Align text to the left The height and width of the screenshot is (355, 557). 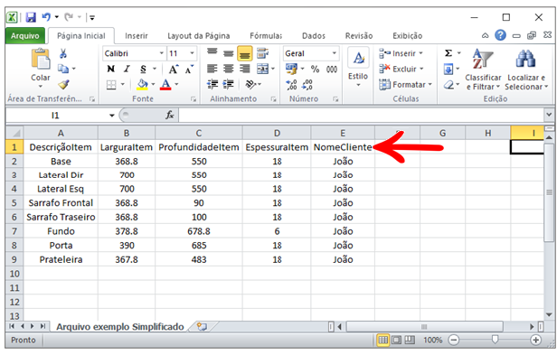pyautogui.click(x=212, y=69)
